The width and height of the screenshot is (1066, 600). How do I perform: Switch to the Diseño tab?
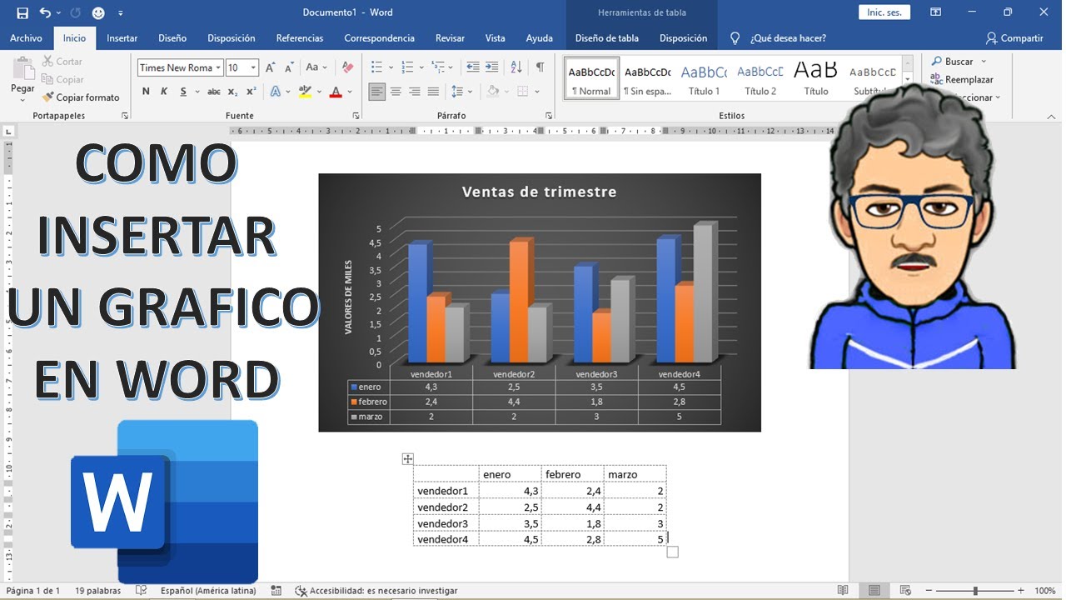pyautogui.click(x=172, y=38)
